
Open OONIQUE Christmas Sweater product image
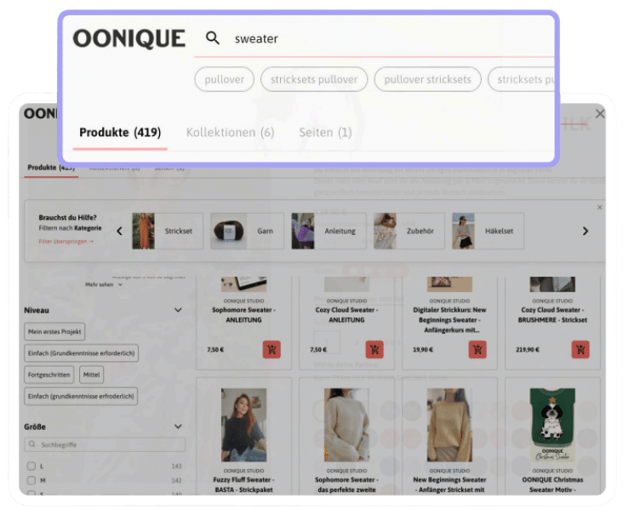click(552, 425)
